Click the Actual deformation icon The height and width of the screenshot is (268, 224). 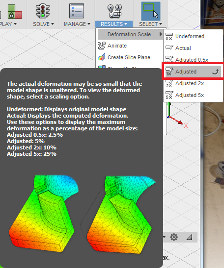pos(169,48)
